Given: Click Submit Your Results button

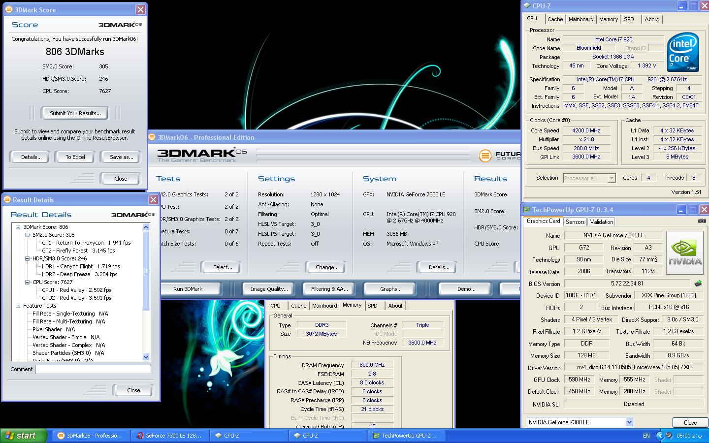Looking at the screenshot, I should (75, 113).
